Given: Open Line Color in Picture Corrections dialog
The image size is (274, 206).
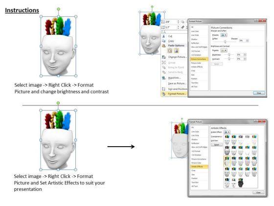Looking at the screenshot, I should (195, 31).
